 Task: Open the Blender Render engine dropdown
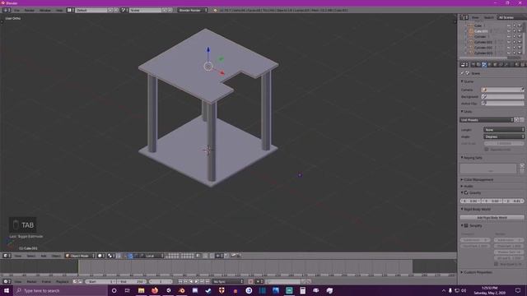click(x=192, y=11)
